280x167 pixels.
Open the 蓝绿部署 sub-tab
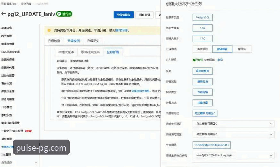[113, 52]
